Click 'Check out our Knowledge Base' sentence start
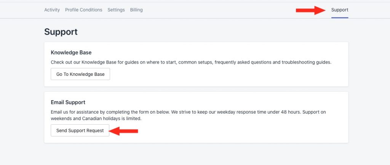390x165 pixels. point(83,62)
